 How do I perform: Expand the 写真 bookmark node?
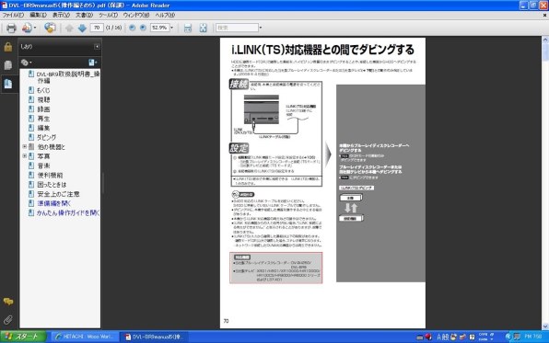point(25,156)
